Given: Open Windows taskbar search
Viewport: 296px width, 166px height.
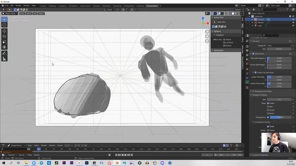Looking at the screenshot, I should pyautogui.click(x=11, y=163).
